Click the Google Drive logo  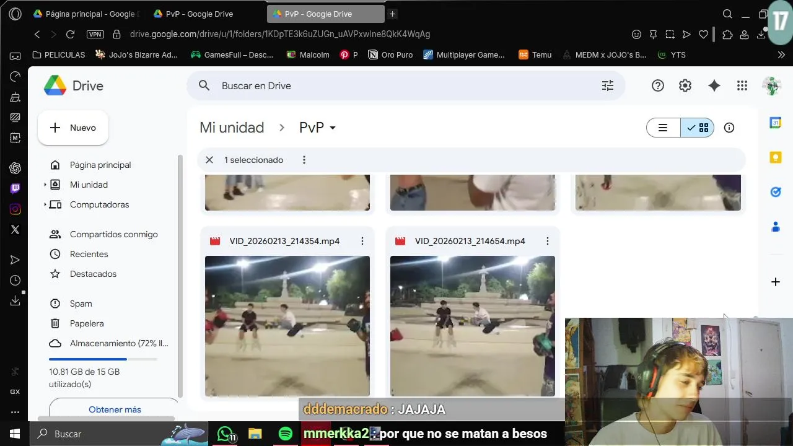pos(55,85)
